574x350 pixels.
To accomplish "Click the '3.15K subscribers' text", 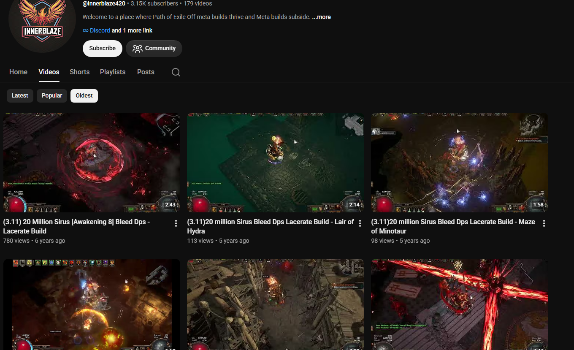I will (x=154, y=3).
